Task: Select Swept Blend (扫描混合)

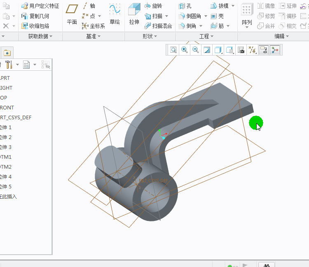Action: pos(158,26)
